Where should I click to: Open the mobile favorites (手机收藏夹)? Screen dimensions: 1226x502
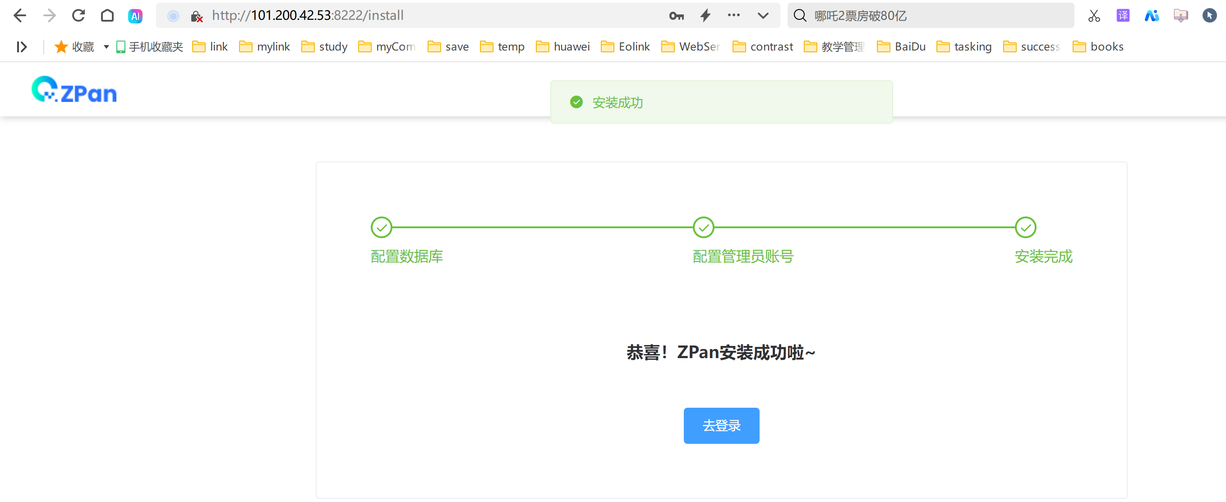(149, 46)
